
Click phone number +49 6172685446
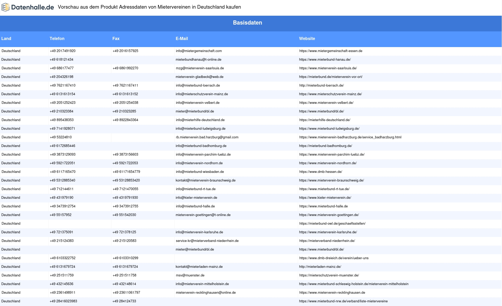(62, 146)
